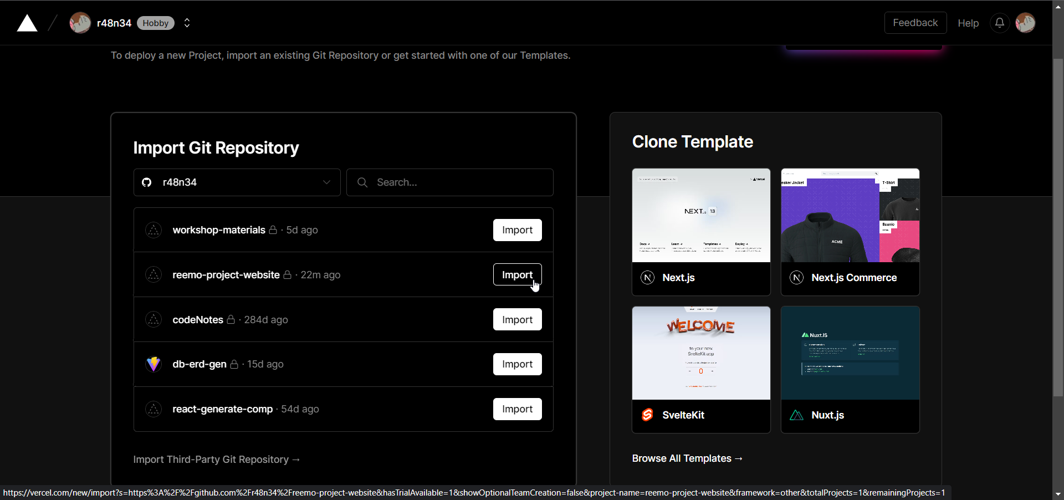Viewport: 1064px width, 500px height.
Task: Select the Next.js template label
Action: pyautogui.click(x=678, y=278)
